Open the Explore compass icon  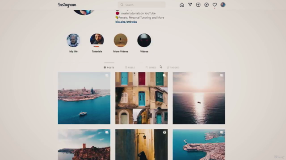(x=206, y=5)
